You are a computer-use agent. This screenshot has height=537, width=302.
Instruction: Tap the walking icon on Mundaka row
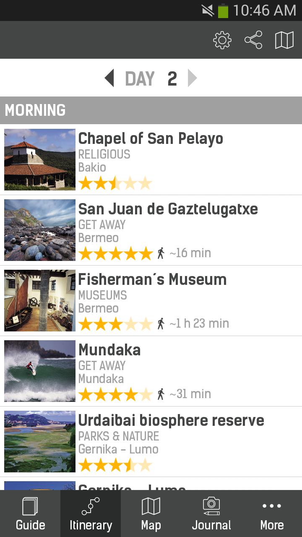point(161,394)
